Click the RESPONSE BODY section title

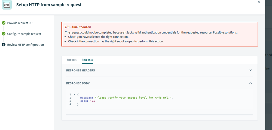click(x=78, y=83)
